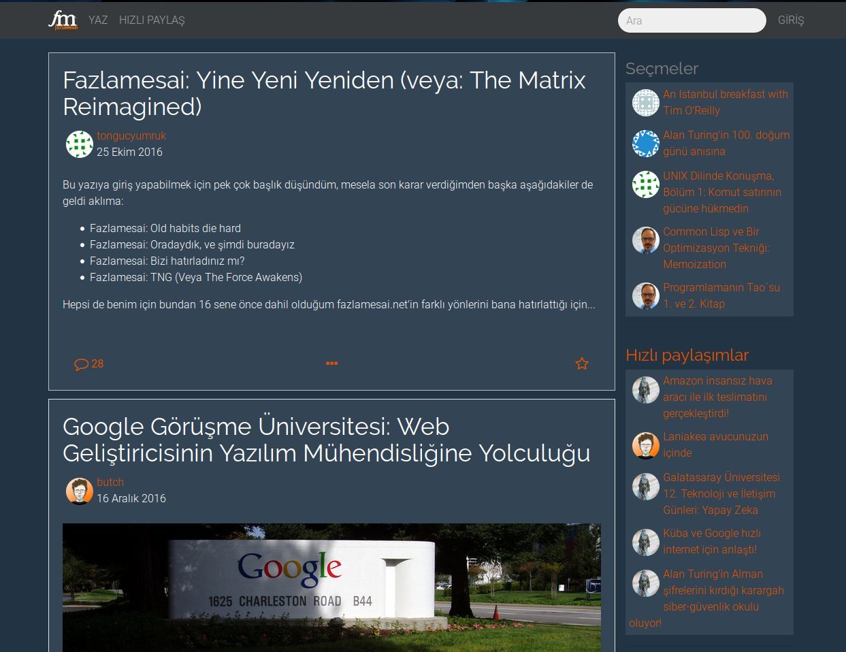The width and height of the screenshot is (846, 652).
Task: Open Laniakea avucunuzun içinde link
Action: click(715, 445)
